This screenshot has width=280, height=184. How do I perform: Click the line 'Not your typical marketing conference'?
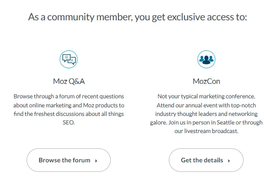pos(206,97)
